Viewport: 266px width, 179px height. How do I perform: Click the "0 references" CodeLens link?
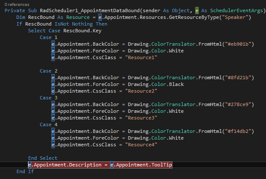point(14,4)
